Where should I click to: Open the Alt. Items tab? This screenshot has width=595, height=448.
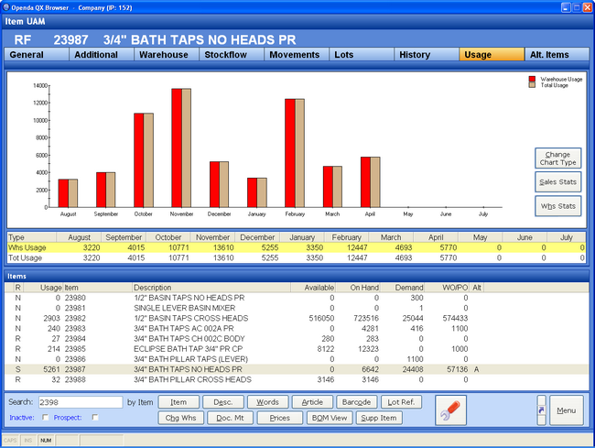pyautogui.click(x=557, y=55)
